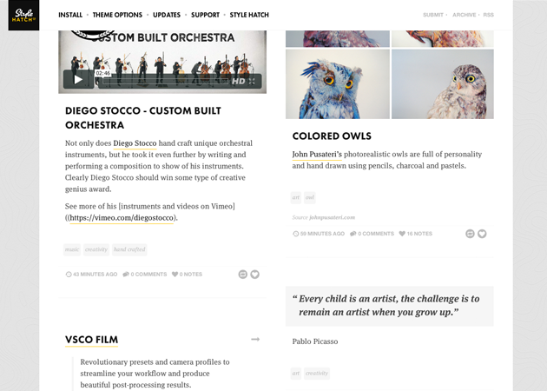Open the Theme Options menu item

117,15
